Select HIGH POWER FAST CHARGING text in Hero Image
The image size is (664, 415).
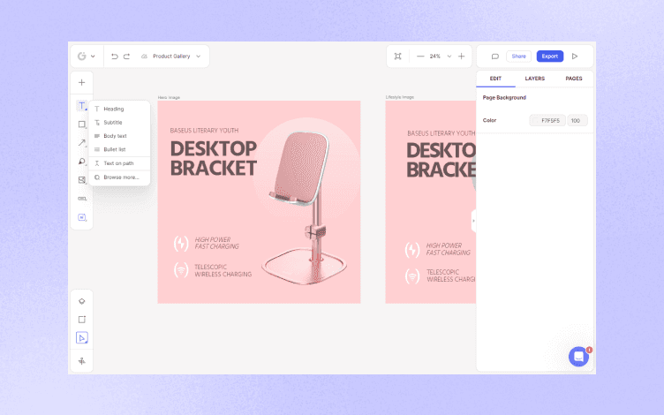click(217, 243)
